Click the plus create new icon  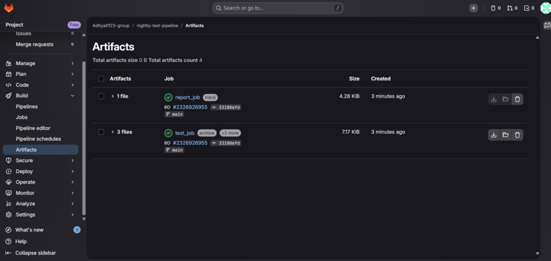(x=473, y=8)
